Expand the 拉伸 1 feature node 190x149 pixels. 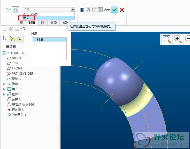[x=4, y=94]
